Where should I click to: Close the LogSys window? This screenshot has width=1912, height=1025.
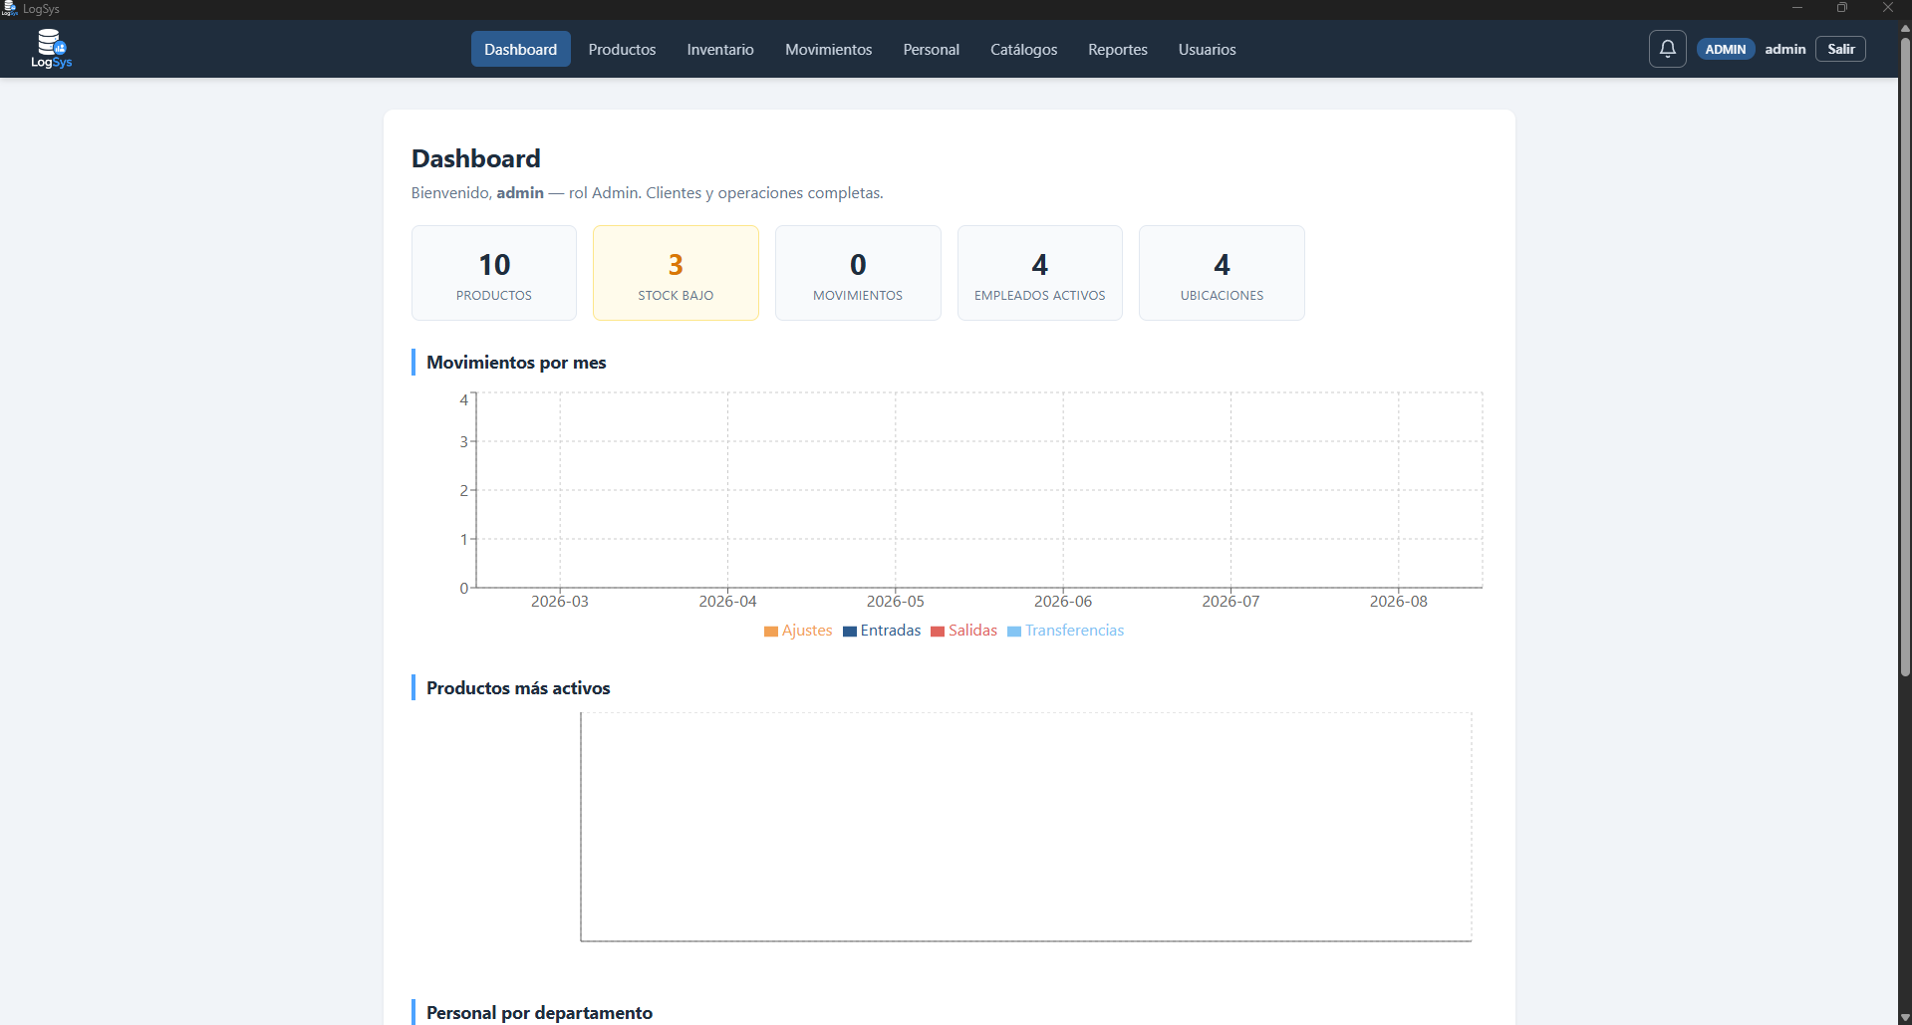pos(1888,8)
